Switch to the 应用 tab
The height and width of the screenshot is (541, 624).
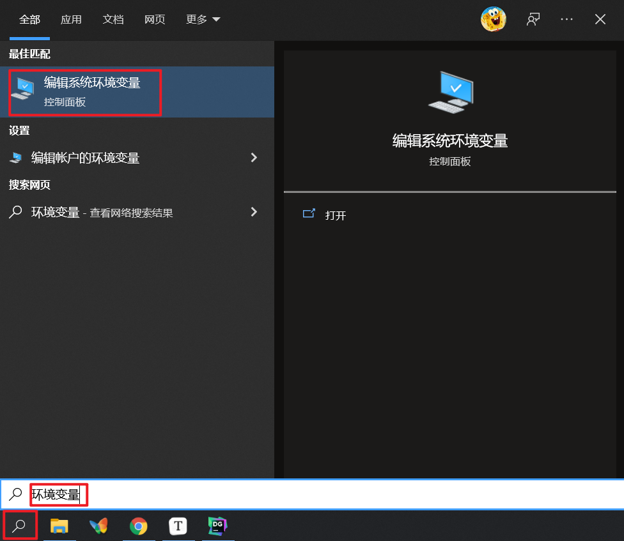tap(71, 19)
